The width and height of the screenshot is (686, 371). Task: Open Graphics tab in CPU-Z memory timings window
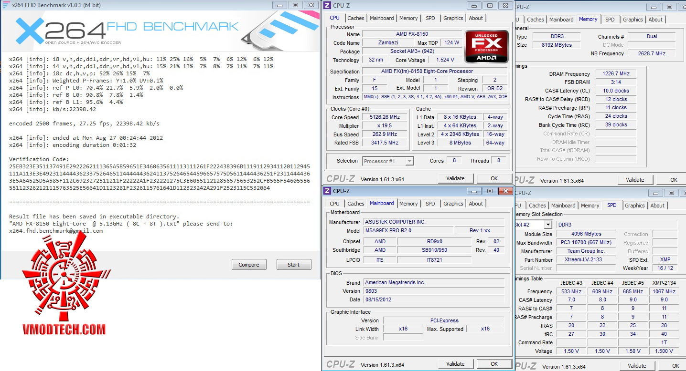633,20
